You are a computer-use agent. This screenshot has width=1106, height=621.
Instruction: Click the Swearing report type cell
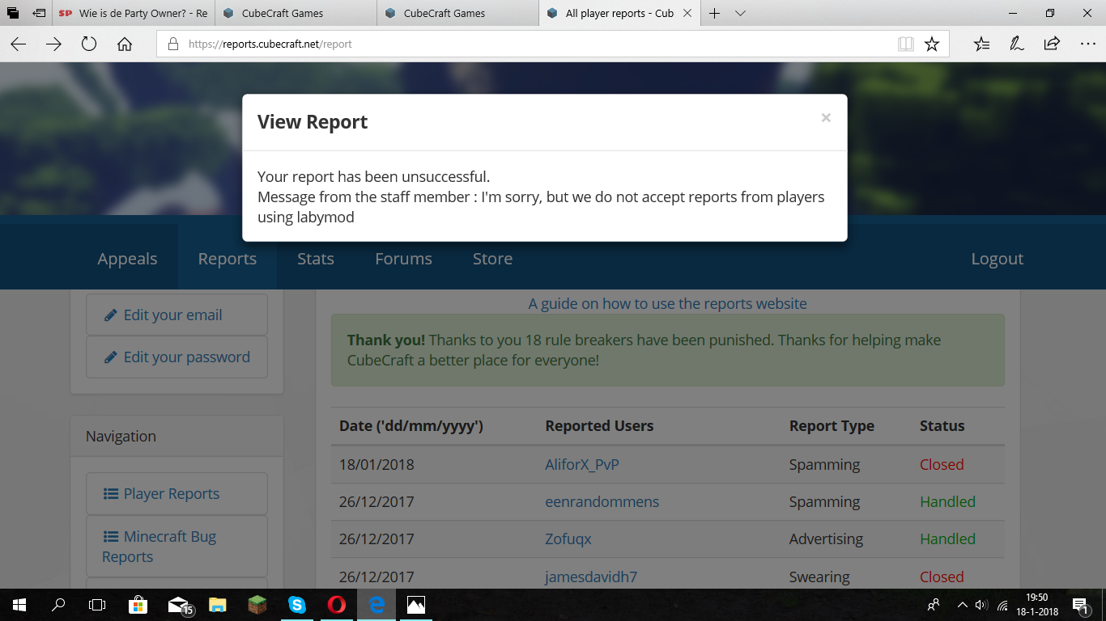[819, 577]
